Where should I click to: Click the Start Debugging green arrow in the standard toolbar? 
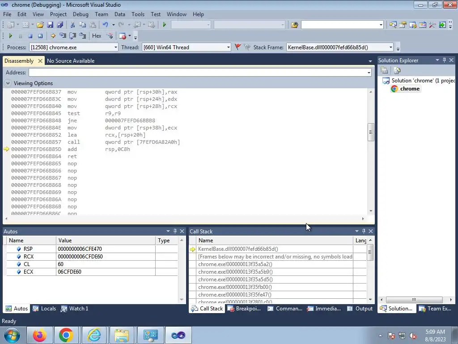[164, 25]
